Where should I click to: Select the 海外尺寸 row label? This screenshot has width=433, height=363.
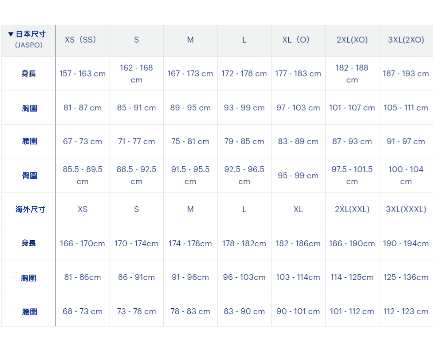(x=30, y=209)
